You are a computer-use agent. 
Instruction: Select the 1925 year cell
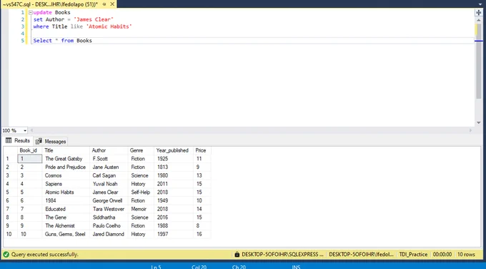point(174,159)
